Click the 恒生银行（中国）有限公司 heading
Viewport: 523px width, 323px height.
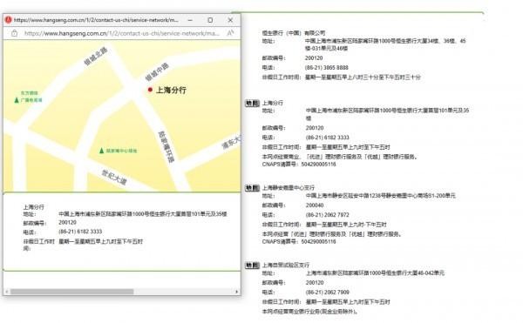pyautogui.click(x=294, y=33)
